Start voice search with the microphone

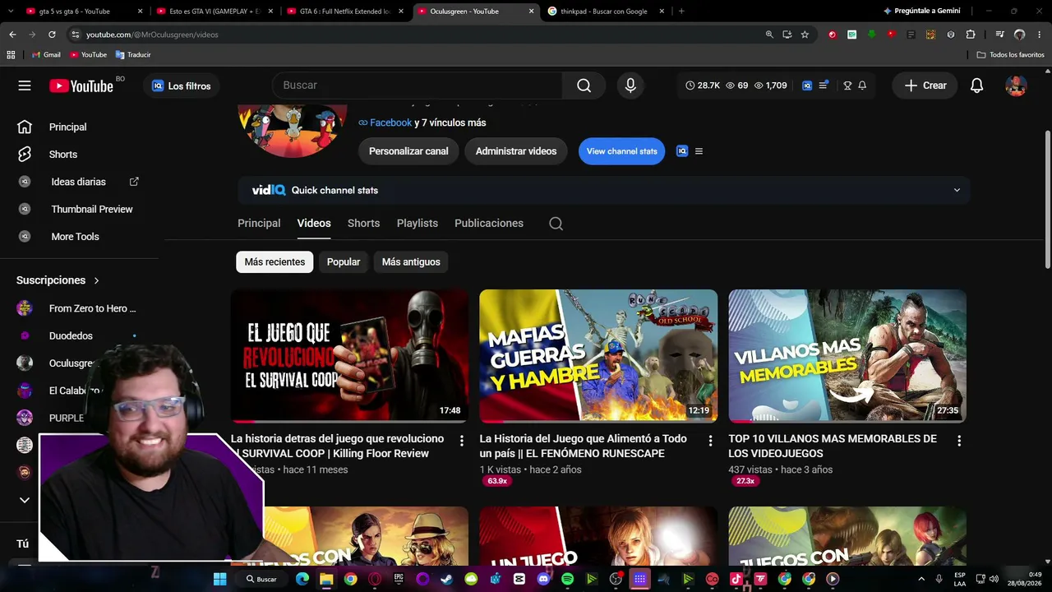[x=630, y=86]
